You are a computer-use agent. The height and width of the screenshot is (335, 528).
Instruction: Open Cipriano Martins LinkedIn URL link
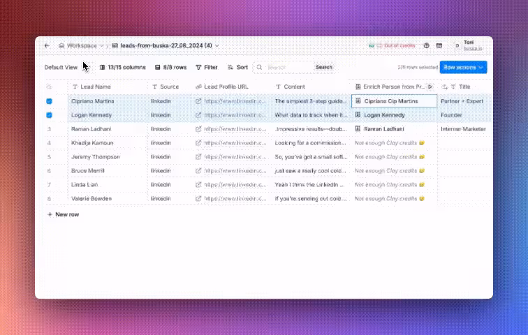235,101
